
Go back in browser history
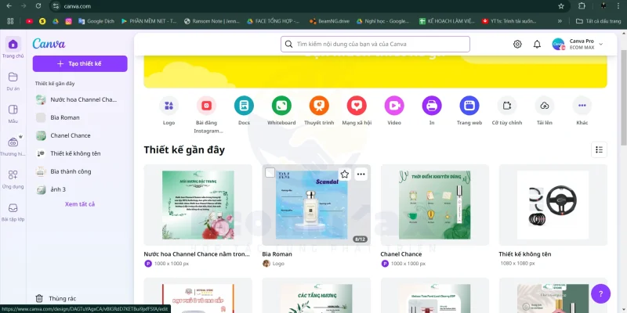[x=9, y=6]
